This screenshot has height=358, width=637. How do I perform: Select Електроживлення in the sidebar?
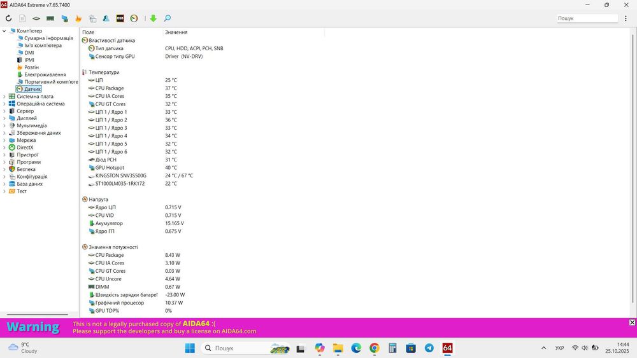coord(45,74)
